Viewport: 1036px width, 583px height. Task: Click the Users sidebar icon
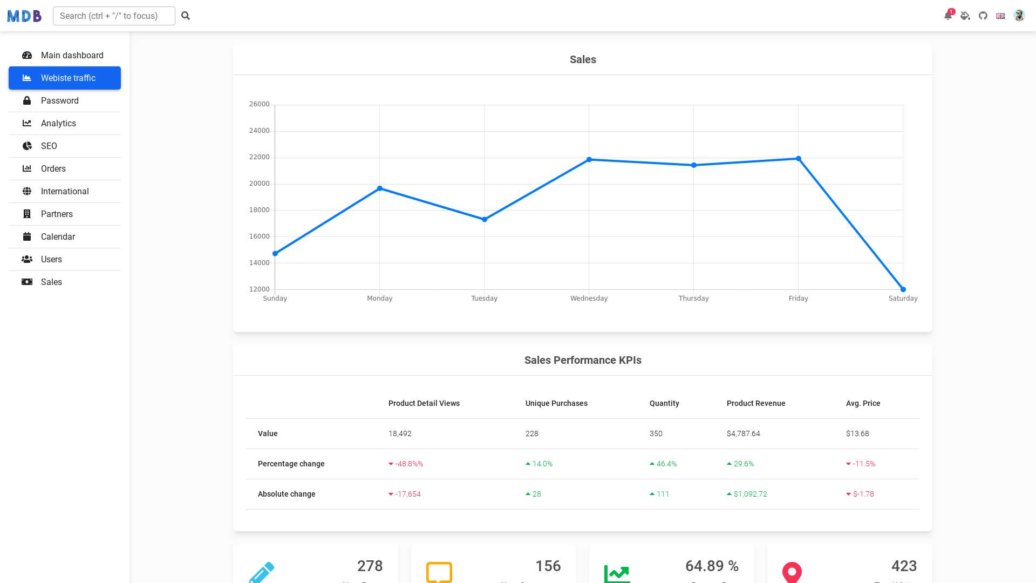pos(27,259)
